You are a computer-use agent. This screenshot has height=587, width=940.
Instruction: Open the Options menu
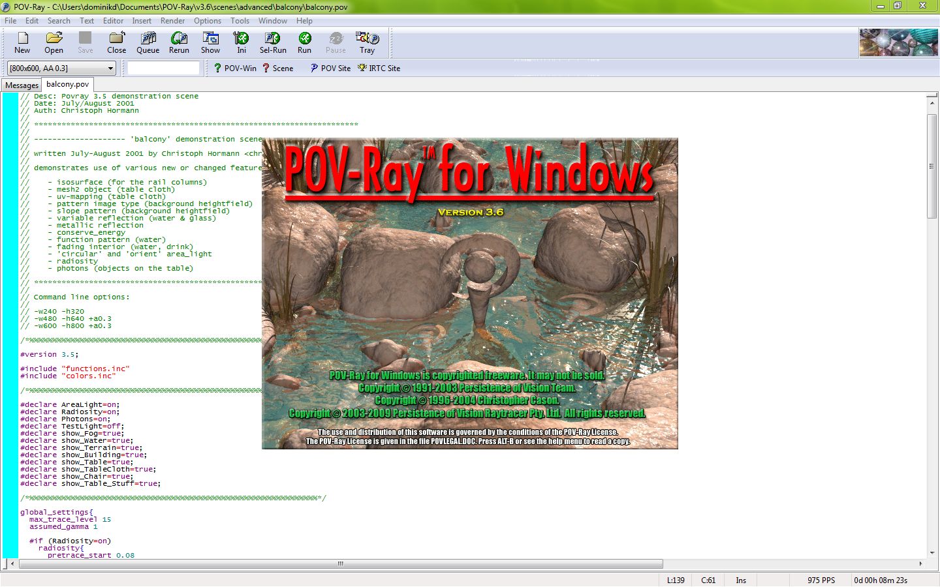[x=208, y=21]
